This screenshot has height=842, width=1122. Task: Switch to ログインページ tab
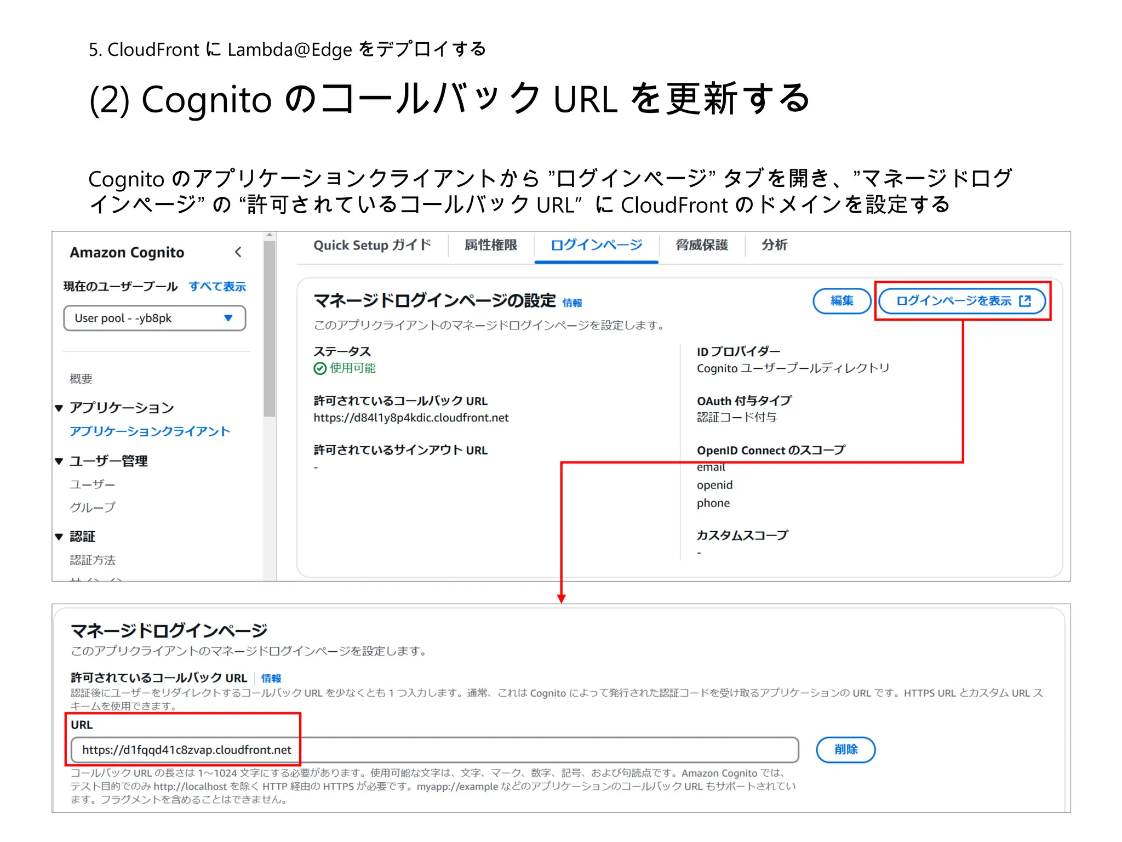tap(596, 245)
